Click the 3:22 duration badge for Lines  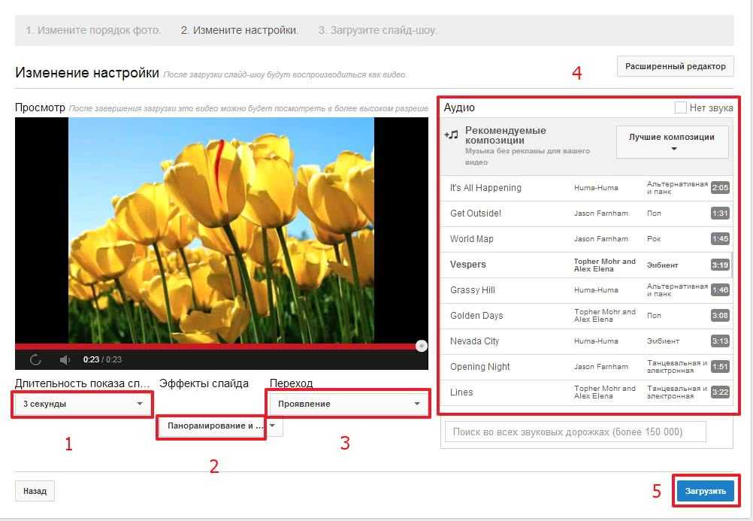(720, 392)
